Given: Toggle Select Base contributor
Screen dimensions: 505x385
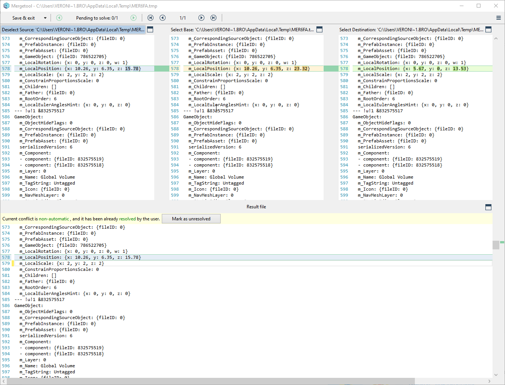Looking at the screenshot, I should click(242, 30).
